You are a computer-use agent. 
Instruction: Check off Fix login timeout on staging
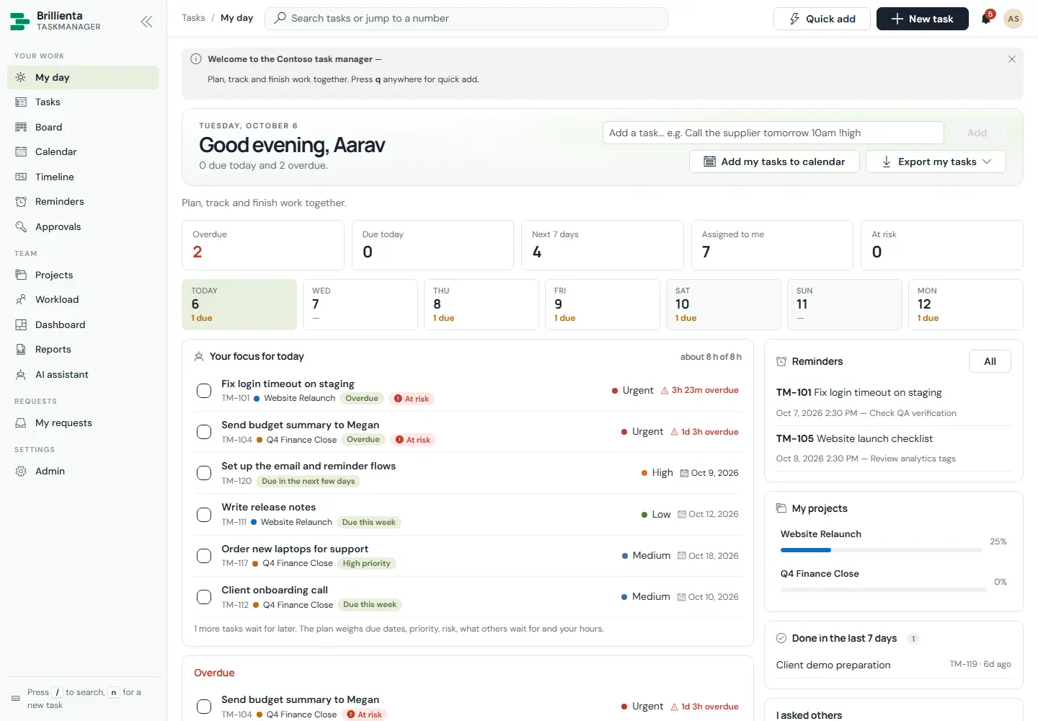point(204,391)
